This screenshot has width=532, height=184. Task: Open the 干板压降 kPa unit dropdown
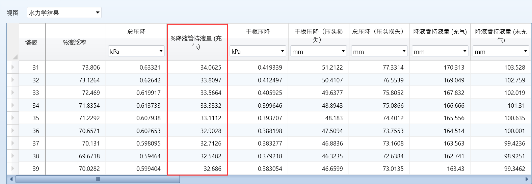258,51
